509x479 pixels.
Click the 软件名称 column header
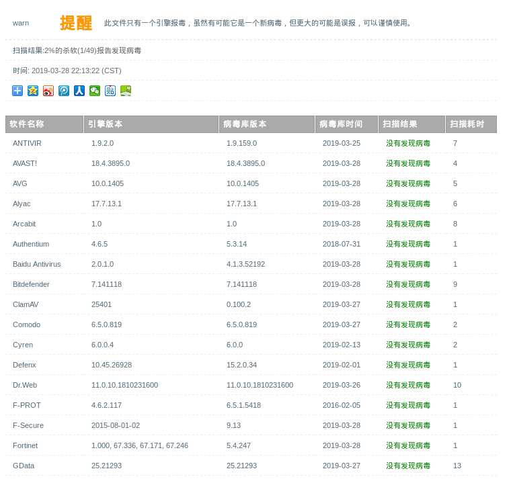[x=44, y=124]
